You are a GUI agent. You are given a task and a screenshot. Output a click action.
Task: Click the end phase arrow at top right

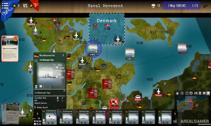coord(206,6)
